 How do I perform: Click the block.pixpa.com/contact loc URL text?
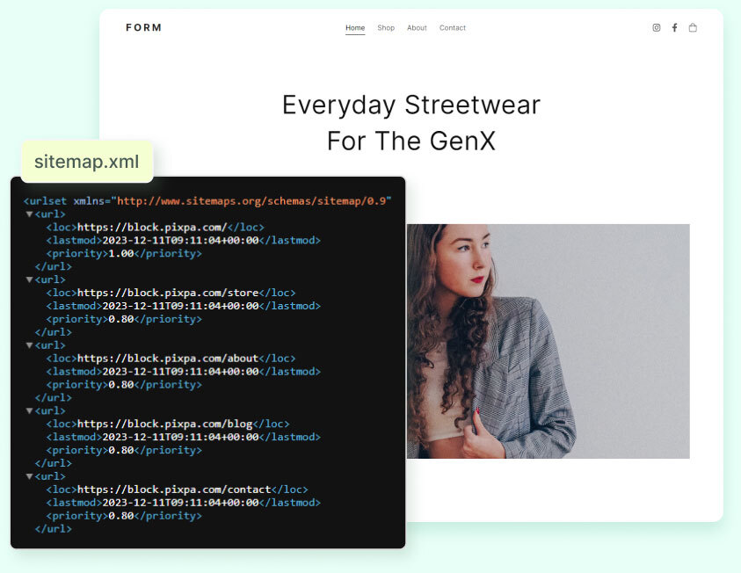point(174,490)
